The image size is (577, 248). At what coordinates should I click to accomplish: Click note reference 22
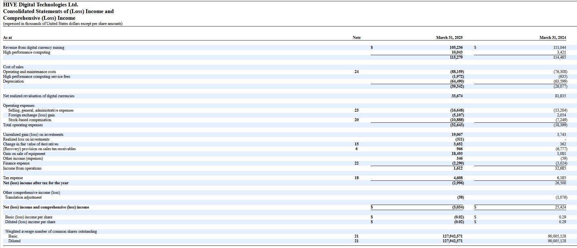[x=356, y=163]
